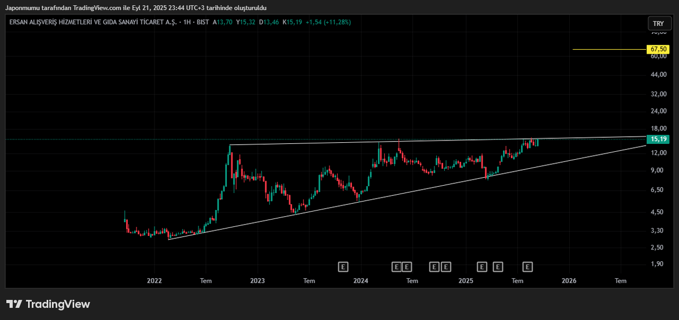Open the last E earnings marker after Tem 2025
The image size is (679, 320).
527,266
